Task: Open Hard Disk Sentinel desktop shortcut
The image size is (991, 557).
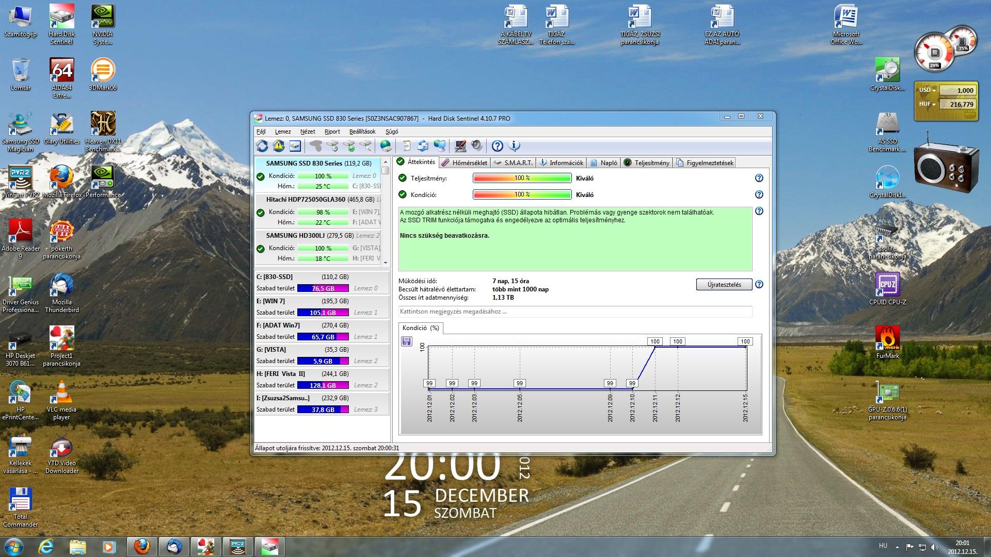Action: coord(61,25)
